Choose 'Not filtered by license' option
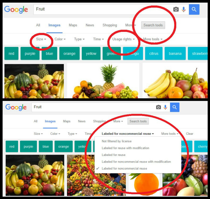210x199 pixels. coord(117,141)
